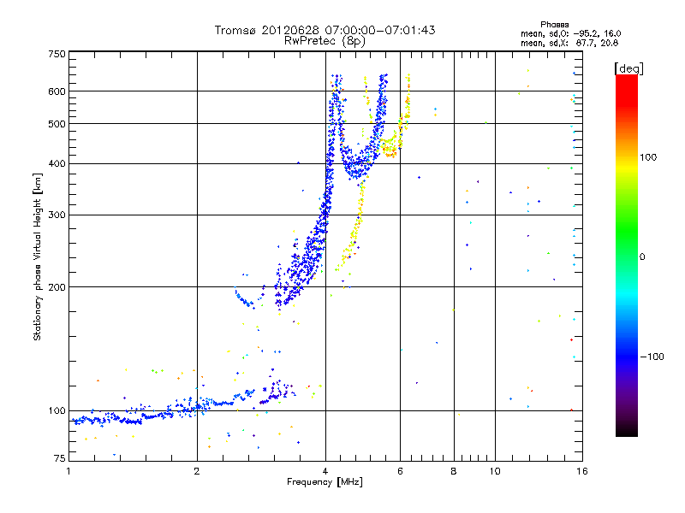This screenshot has height=513, width=685.
Task: Click the colorbar label '-100'
Action: pyautogui.click(x=652, y=357)
